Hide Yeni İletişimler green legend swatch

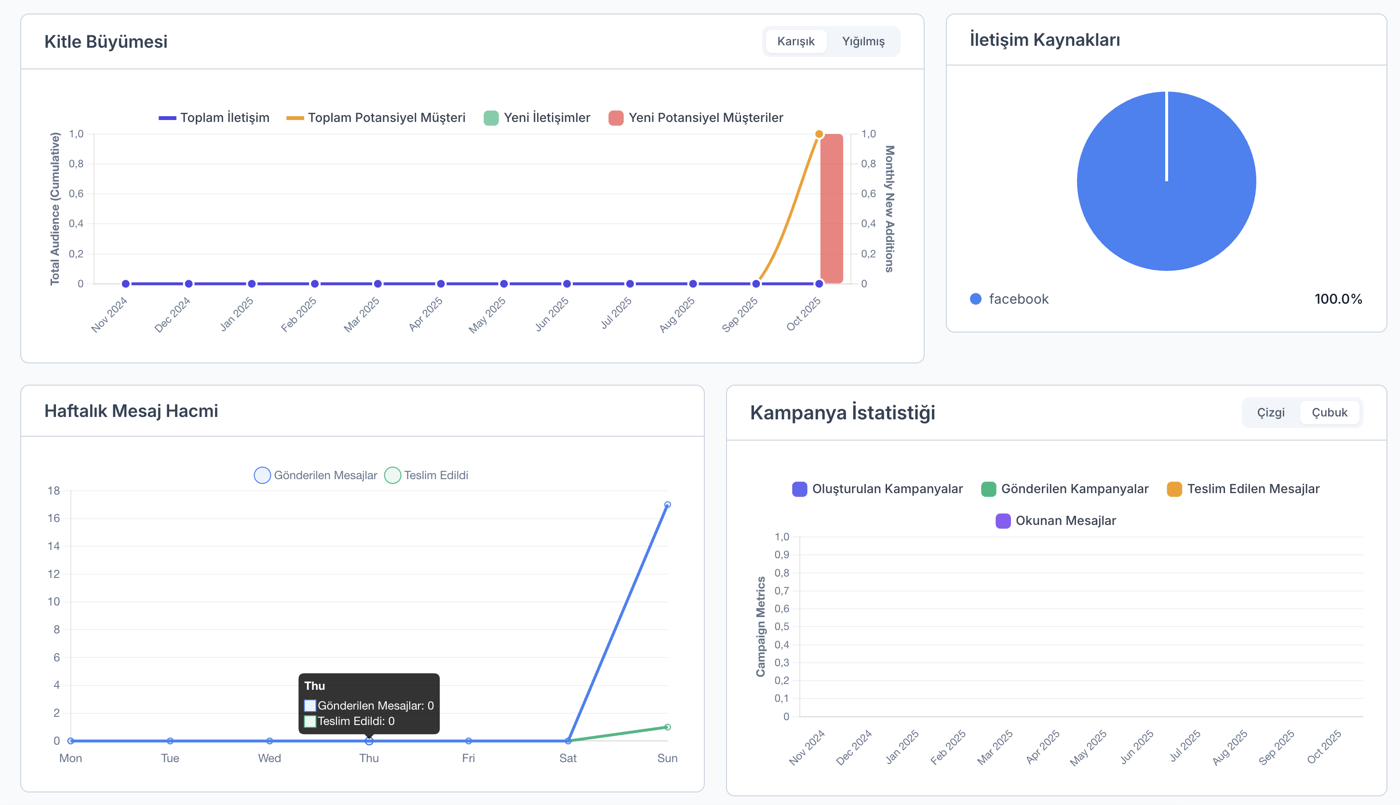pyautogui.click(x=490, y=118)
